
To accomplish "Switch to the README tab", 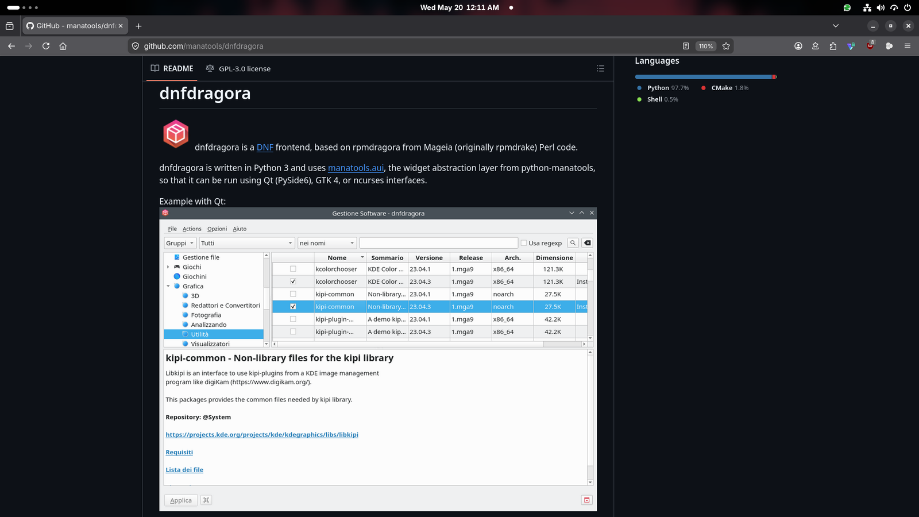I will click(x=172, y=68).
